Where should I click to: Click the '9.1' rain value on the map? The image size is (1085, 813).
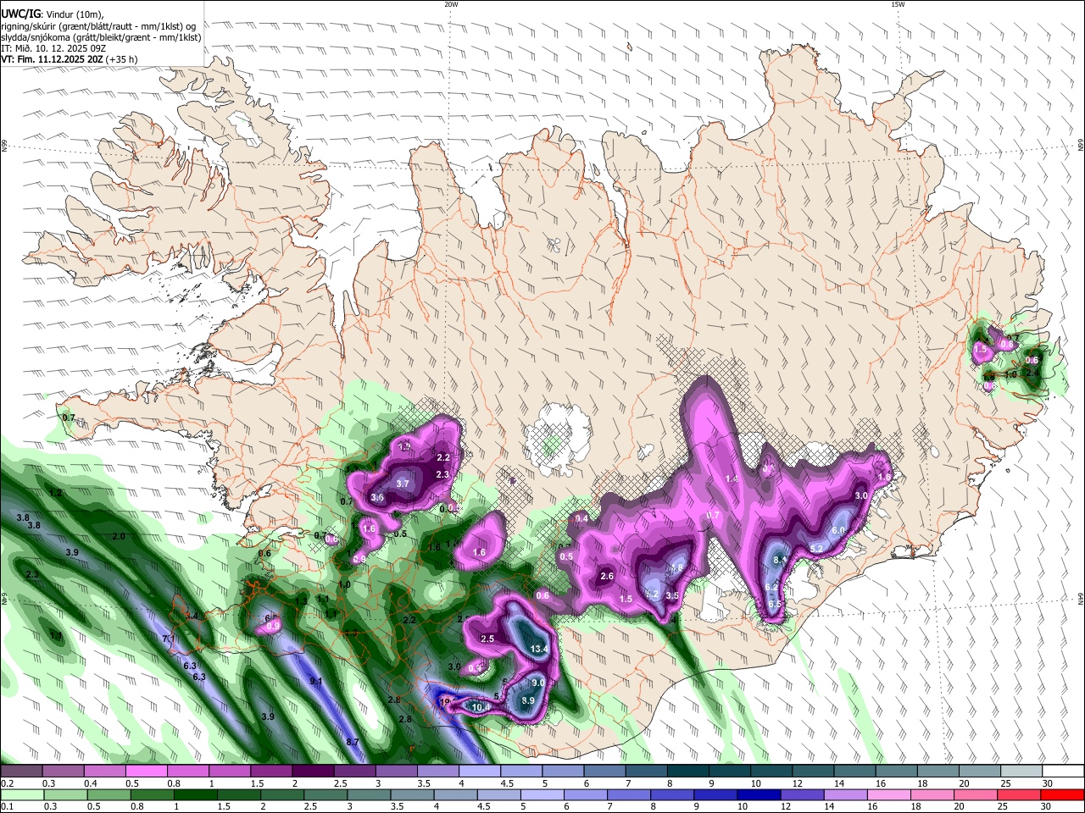[316, 681]
